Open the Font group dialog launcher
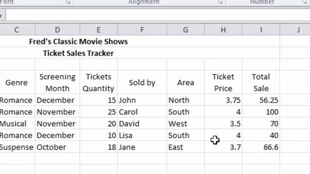This screenshot has width=310, height=174. click(68, 2)
